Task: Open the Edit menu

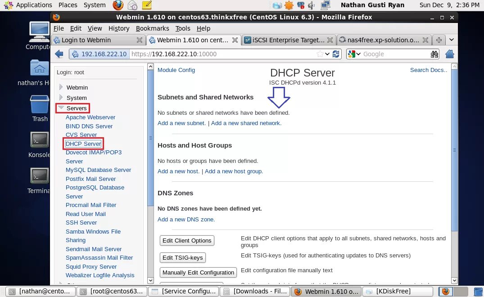Action: [76, 28]
